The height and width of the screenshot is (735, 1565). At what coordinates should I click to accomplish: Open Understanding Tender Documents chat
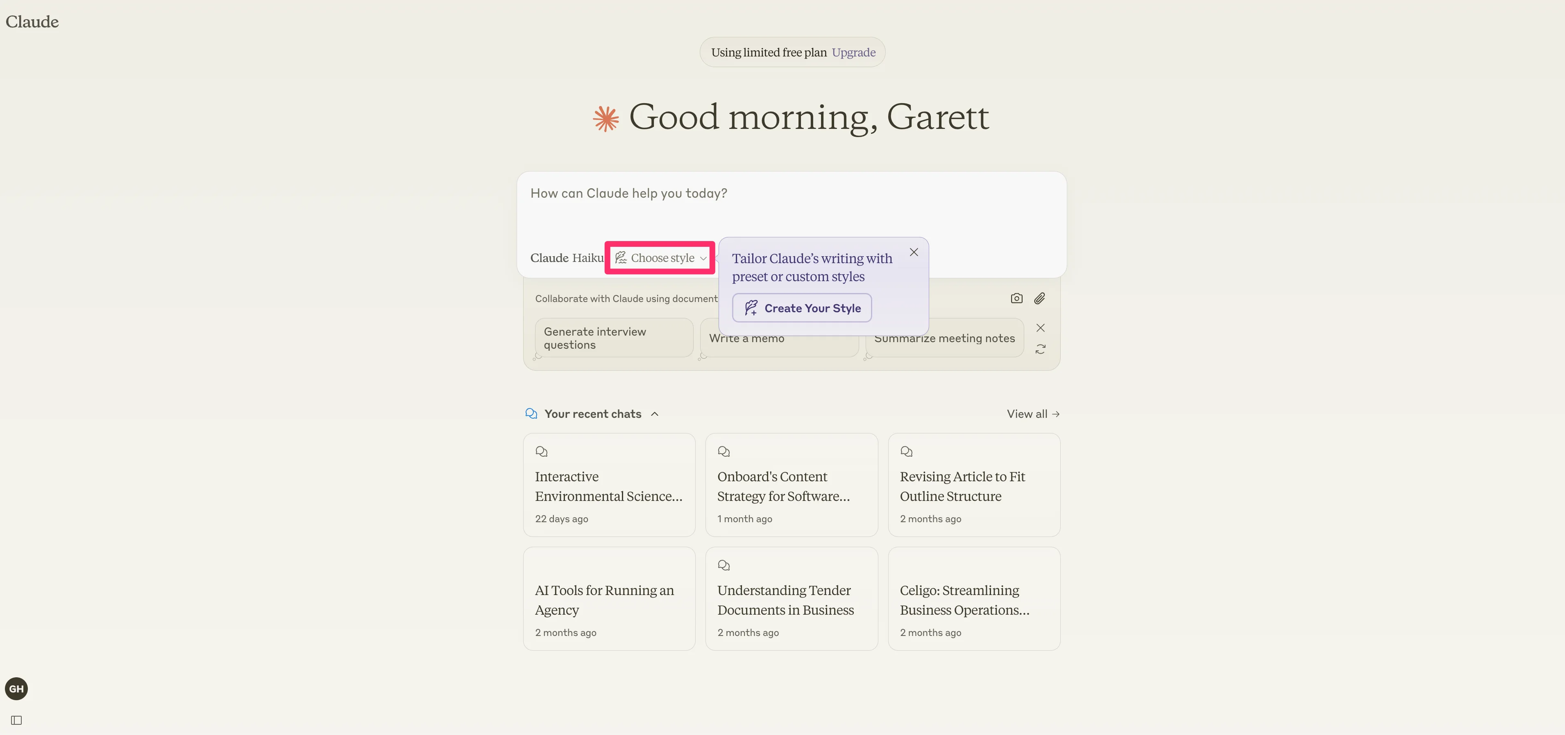coord(791,599)
